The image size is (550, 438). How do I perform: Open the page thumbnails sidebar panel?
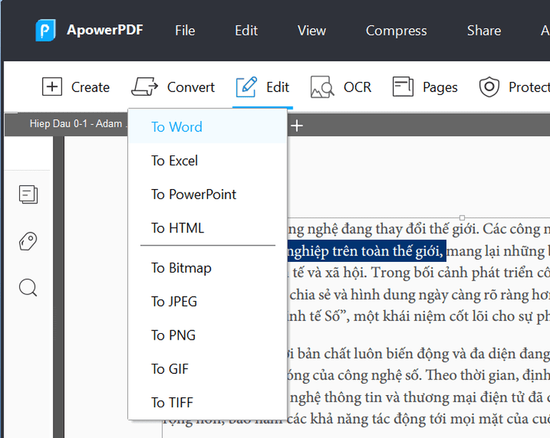28,195
